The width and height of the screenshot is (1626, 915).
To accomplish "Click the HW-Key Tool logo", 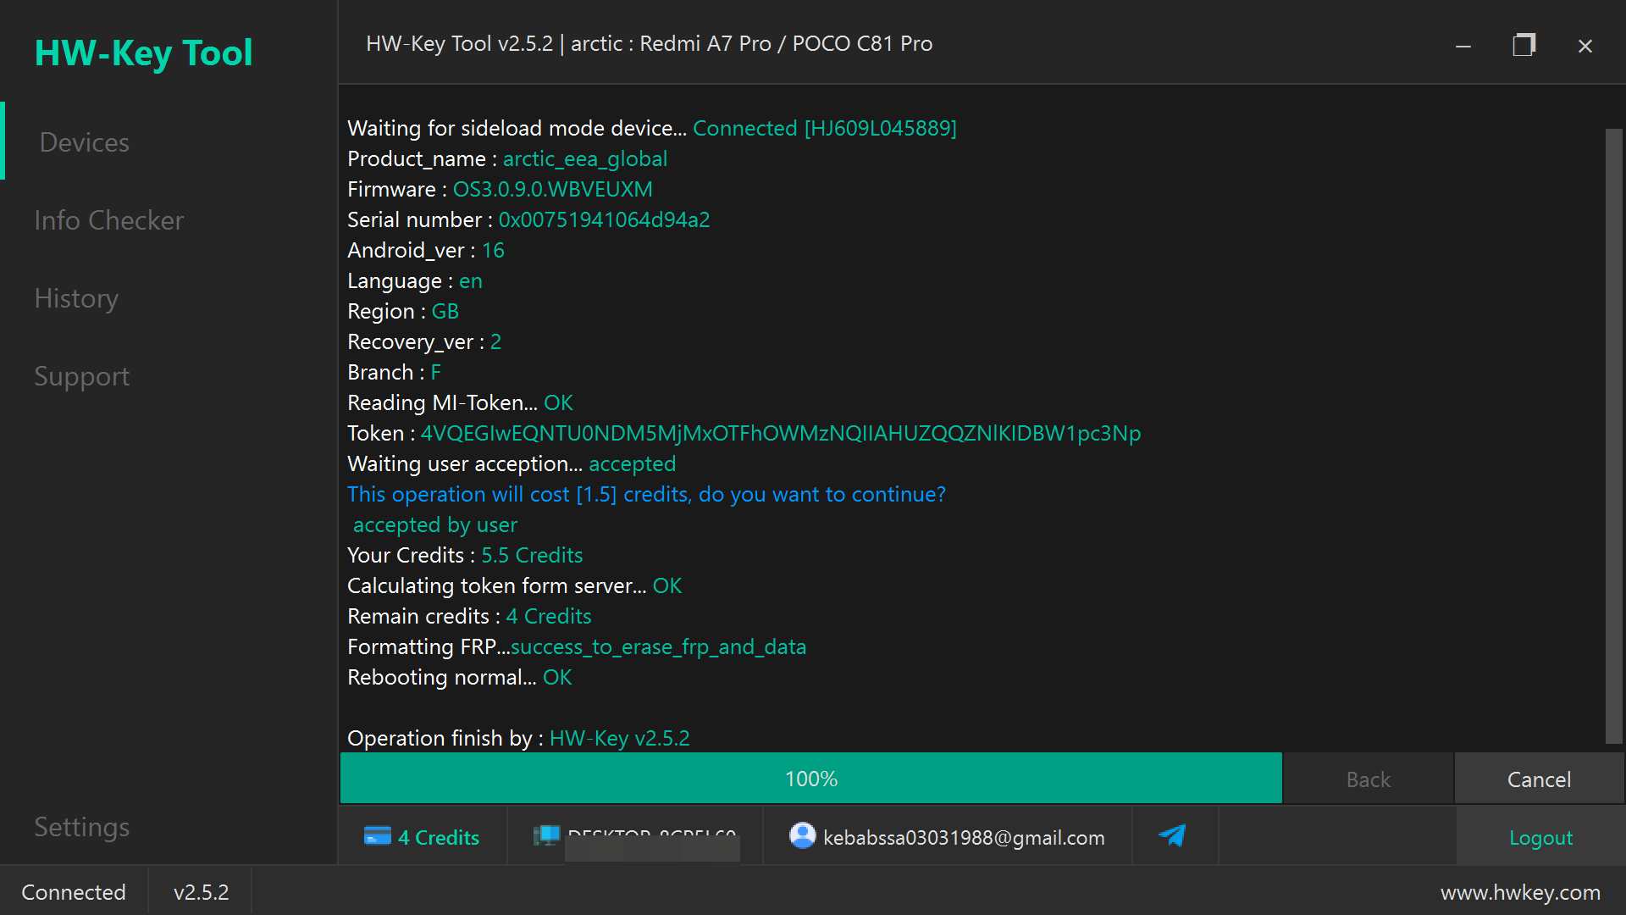I will (x=143, y=53).
